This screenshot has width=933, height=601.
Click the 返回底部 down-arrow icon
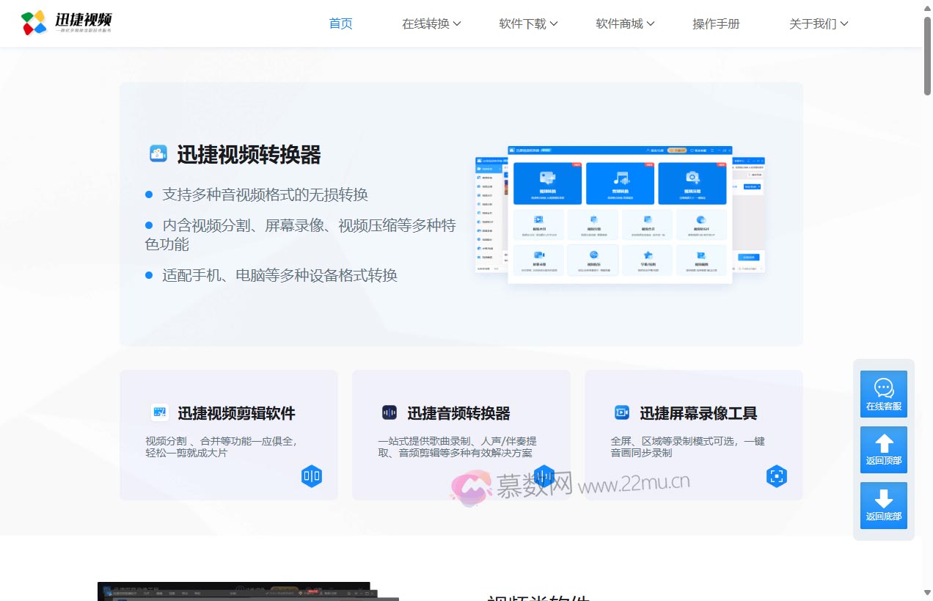883,499
